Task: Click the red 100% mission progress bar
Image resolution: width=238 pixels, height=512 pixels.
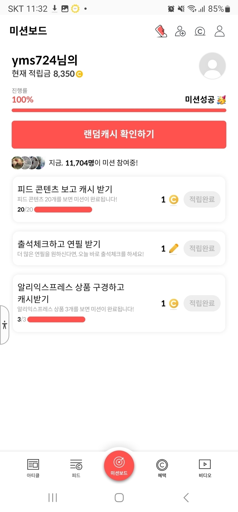Action: click(119, 110)
